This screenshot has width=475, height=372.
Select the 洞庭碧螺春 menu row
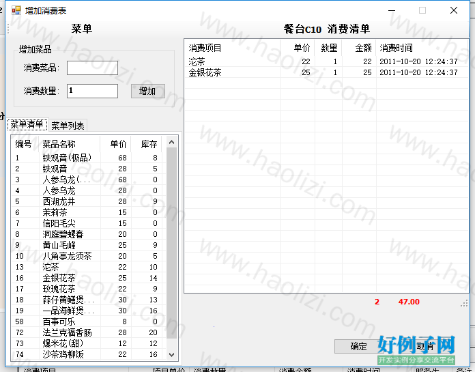pos(89,234)
